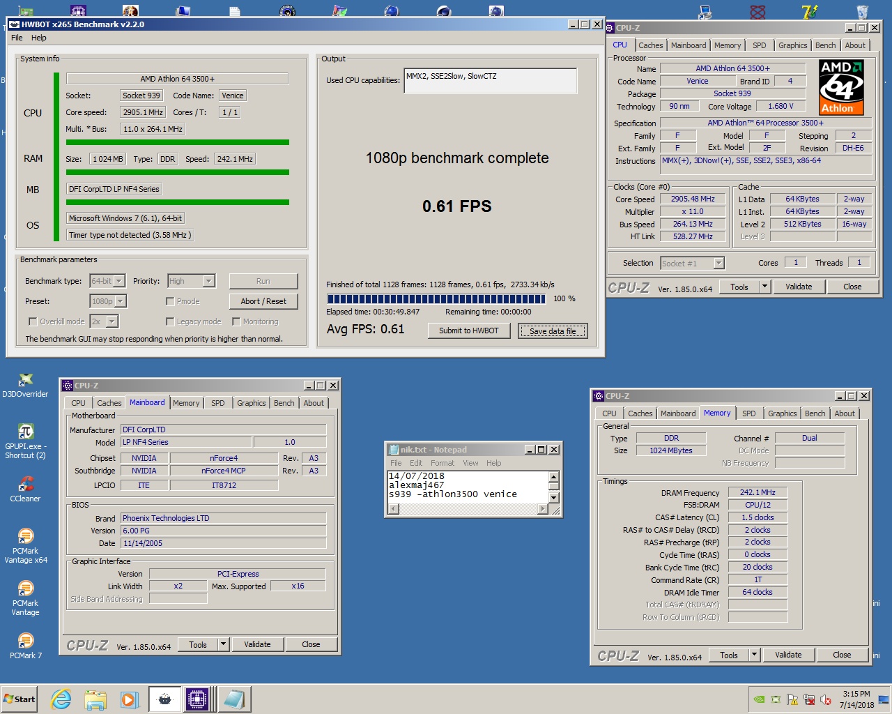Screen dimensions: 892x714
Task: Open the Action Center flag tray icon
Action: click(x=792, y=699)
